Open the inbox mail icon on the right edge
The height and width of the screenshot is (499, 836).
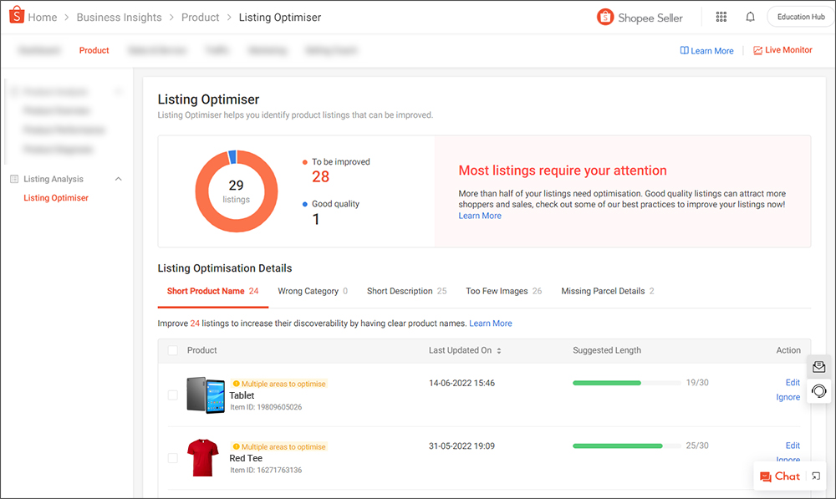(818, 367)
